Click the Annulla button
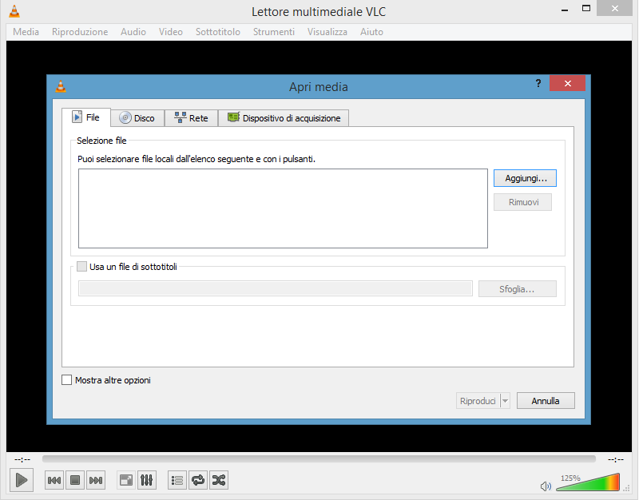Screen dimensions: 639x500 pos(546,401)
